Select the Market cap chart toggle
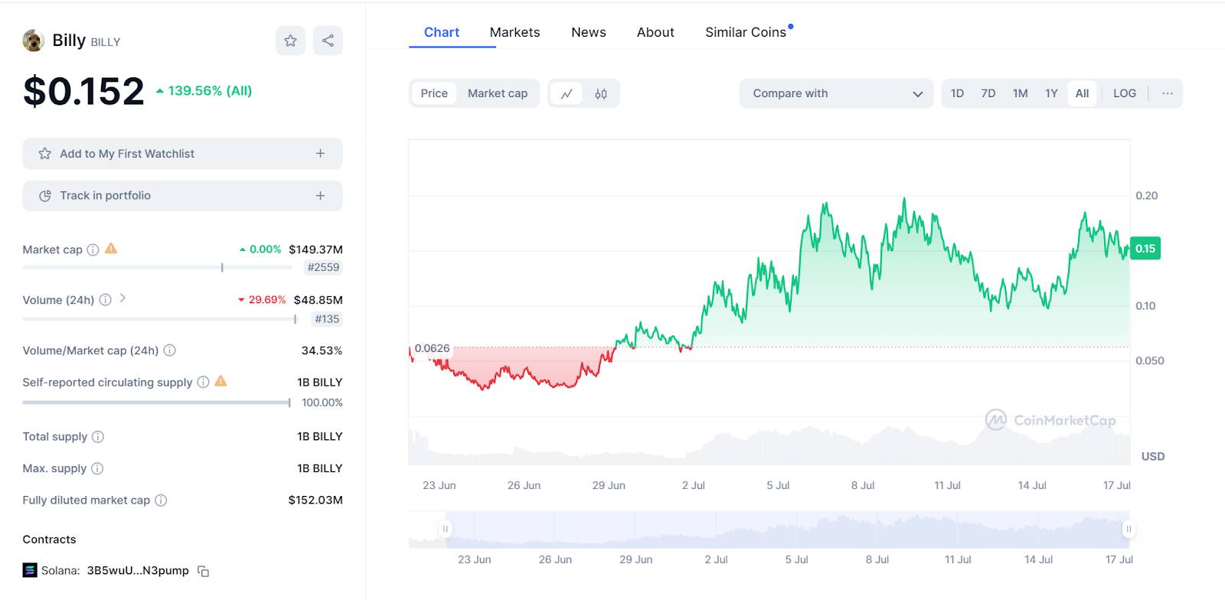1225x600 pixels. (498, 93)
